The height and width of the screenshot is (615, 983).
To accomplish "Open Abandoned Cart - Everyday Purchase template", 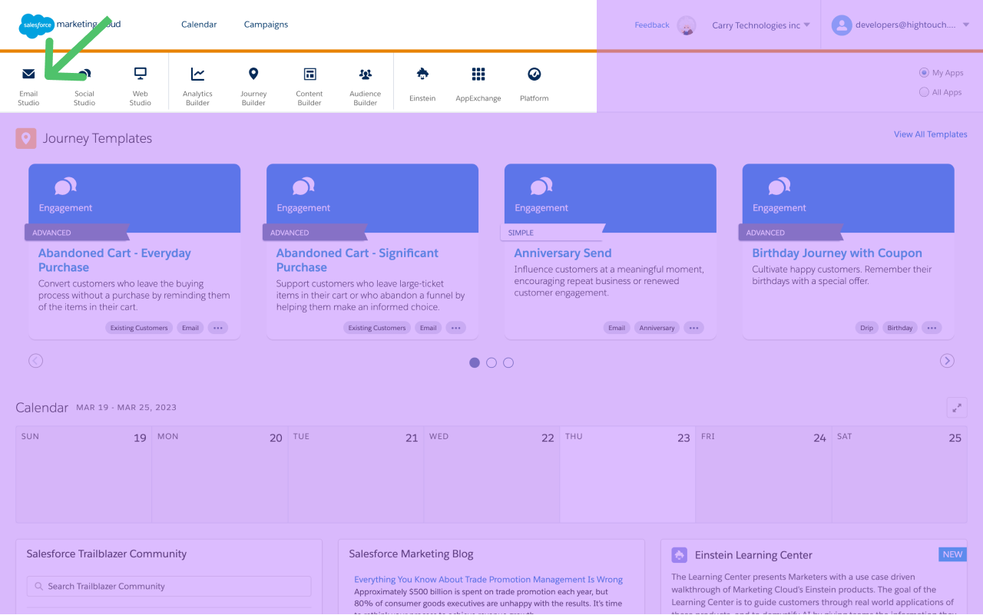I will click(x=114, y=260).
